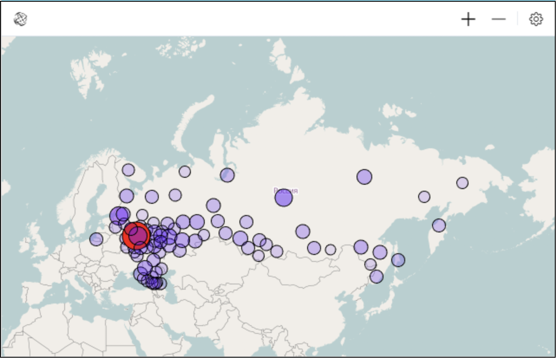Select the isolated westernmost bubble near the Baltic
This screenshot has height=359, width=557.
point(96,239)
